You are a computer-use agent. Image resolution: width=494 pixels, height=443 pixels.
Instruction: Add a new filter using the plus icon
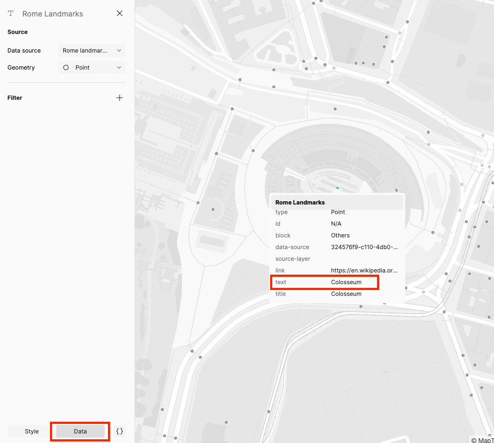click(120, 98)
